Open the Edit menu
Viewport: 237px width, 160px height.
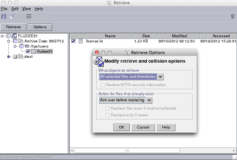pos(15,9)
